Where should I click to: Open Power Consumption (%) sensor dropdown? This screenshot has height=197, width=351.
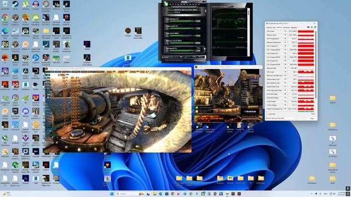coord(285,109)
